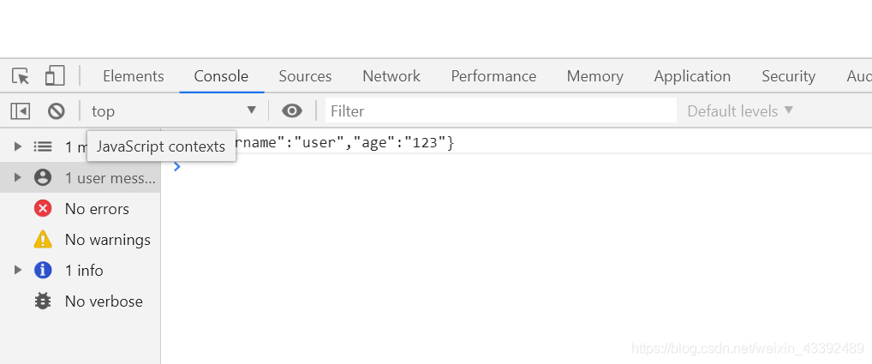Viewport: 872px width, 364px height.
Task: Expand the 1 info group arrow
Action: [18, 270]
